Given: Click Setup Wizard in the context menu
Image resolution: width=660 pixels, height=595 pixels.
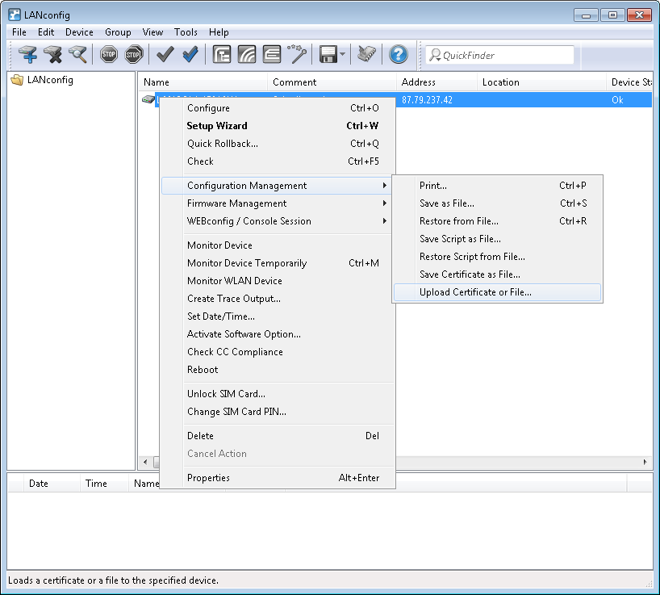Looking at the screenshot, I should [217, 126].
